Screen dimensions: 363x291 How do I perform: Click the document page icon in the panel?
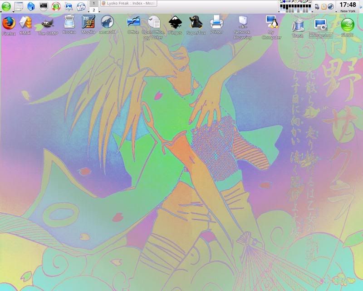tap(19, 6)
